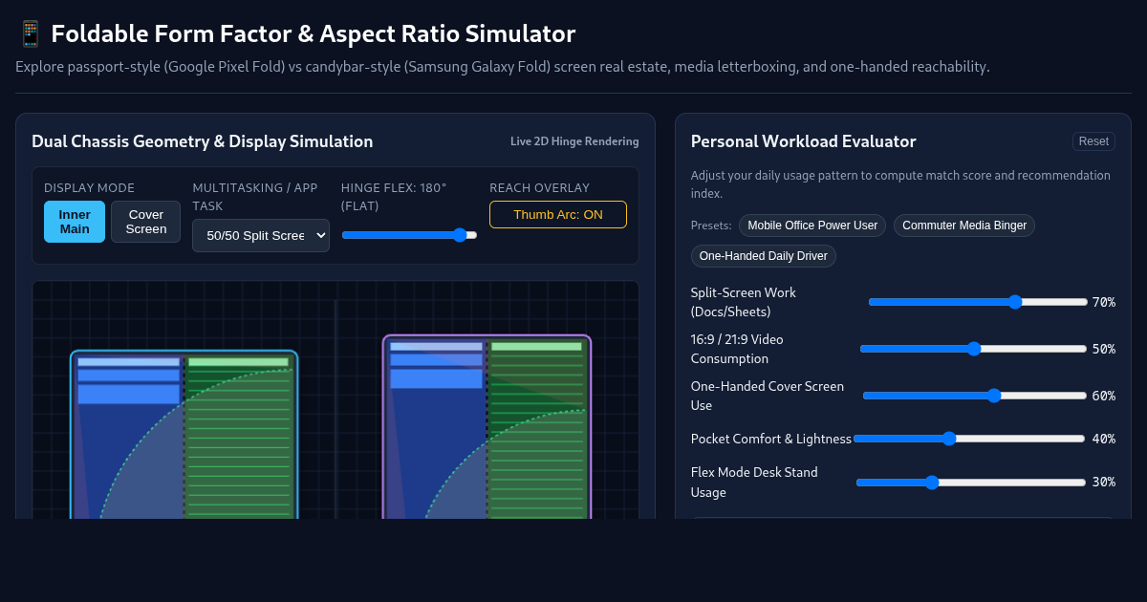Click the 70% Split-Screen Work value
The height and width of the screenshot is (602, 1147).
coord(1104,302)
